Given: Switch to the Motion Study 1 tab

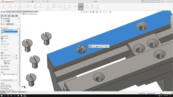Looking at the screenshot, I should click(22, 92).
